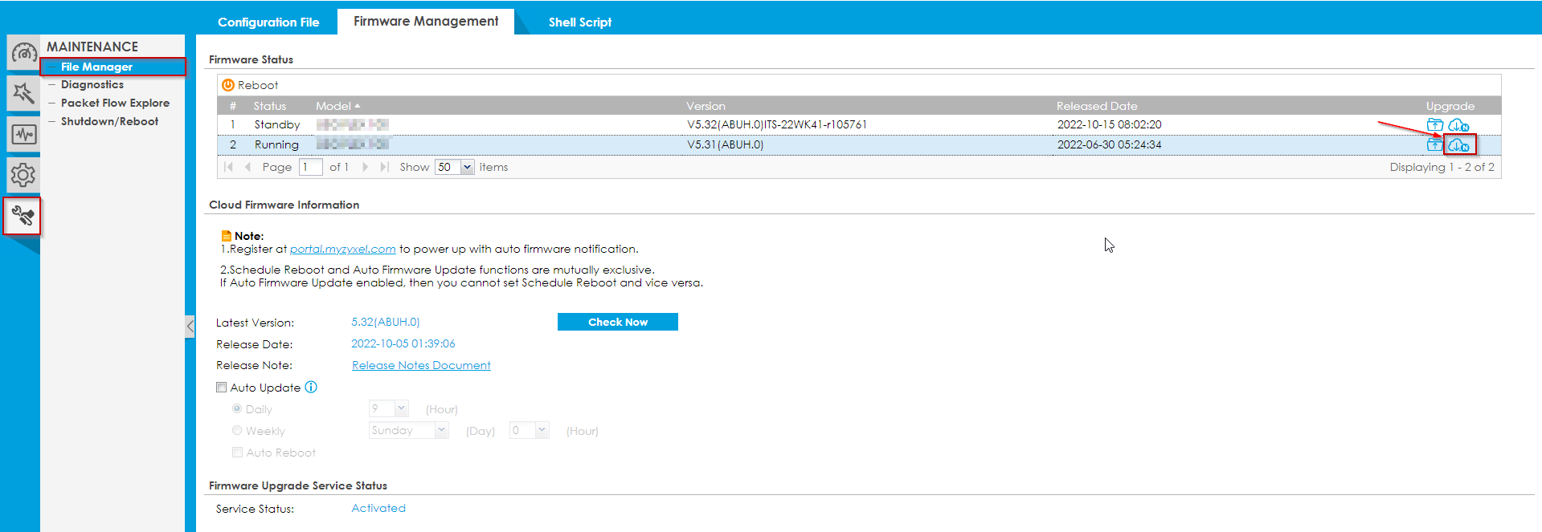Open the Monitor waveform icon in sidebar
This screenshot has width=1542, height=532.
click(23, 134)
